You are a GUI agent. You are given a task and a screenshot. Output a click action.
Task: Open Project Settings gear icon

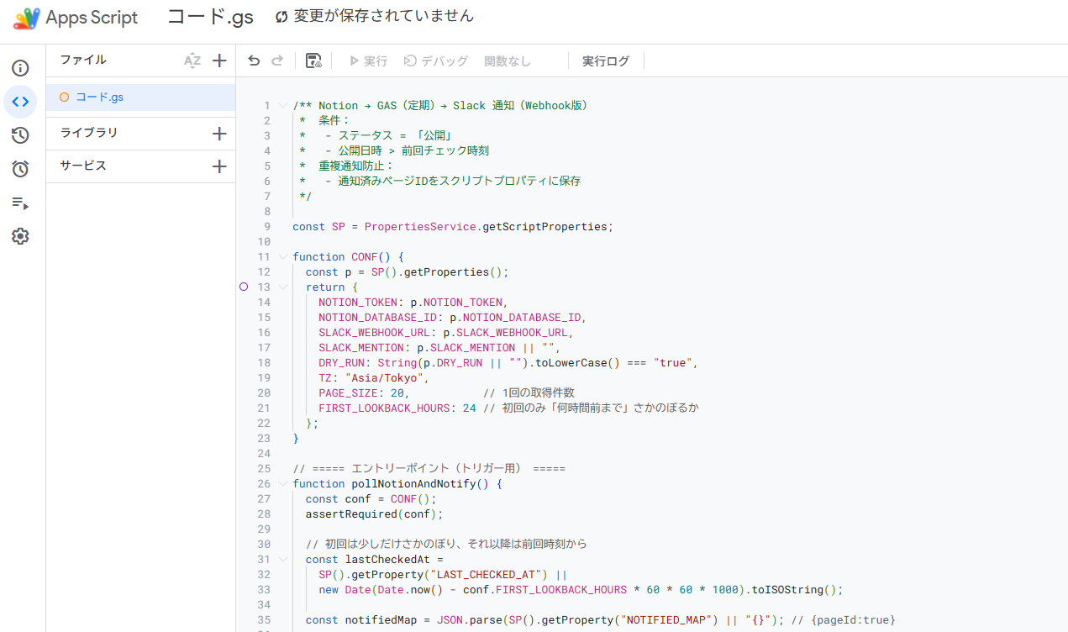pyautogui.click(x=20, y=236)
